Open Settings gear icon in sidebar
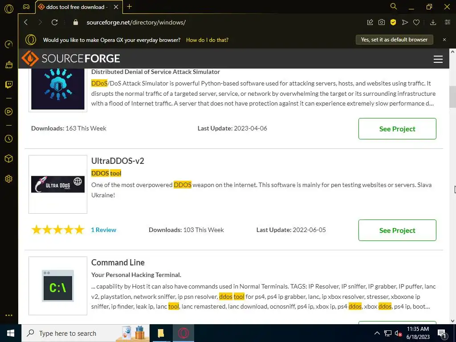This screenshot has height=342, width=456. click(9, 179)
